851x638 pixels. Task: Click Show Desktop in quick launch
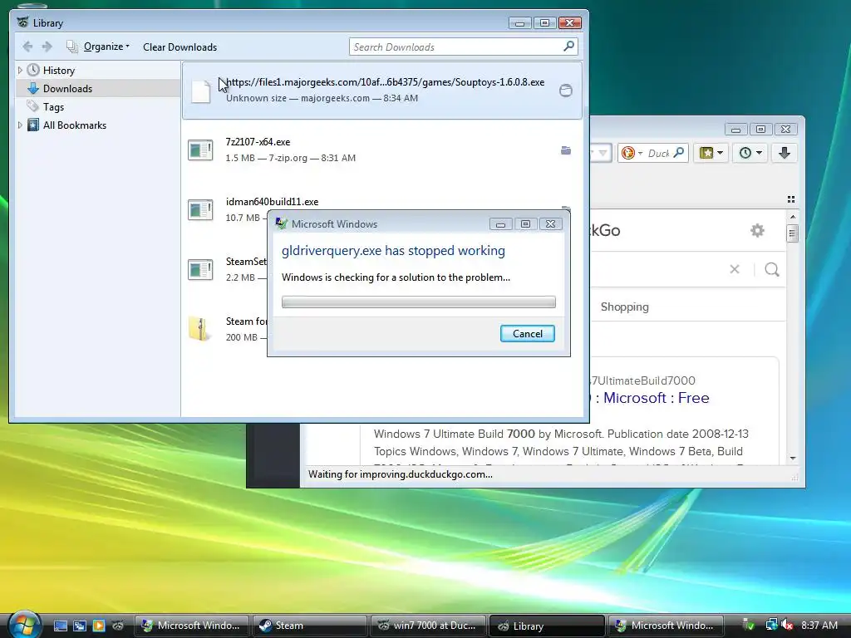(x=60, y=626)
